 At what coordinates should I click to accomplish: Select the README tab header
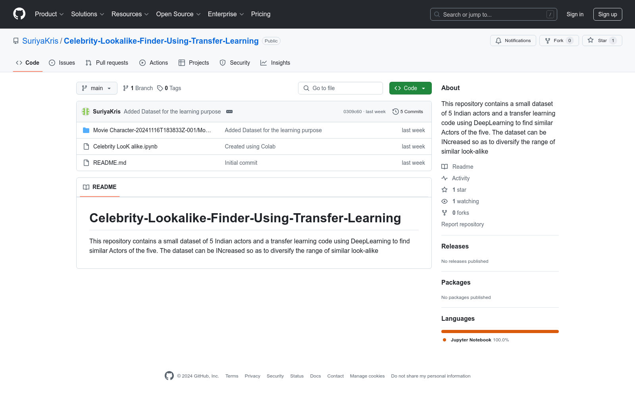[100, 187]
